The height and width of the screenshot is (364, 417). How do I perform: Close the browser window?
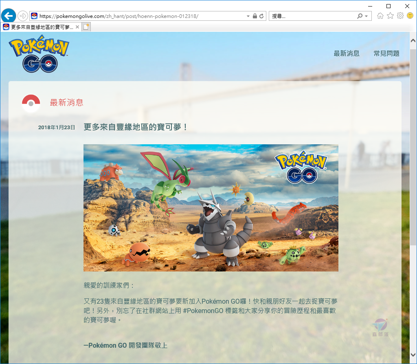(x=407, y=6)
